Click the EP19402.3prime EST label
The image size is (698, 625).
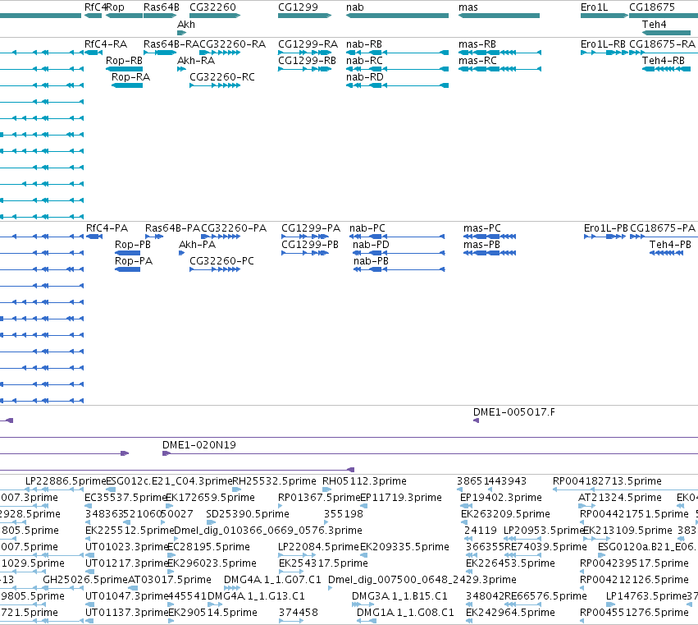pyautogui.click(x=501, y=498)
